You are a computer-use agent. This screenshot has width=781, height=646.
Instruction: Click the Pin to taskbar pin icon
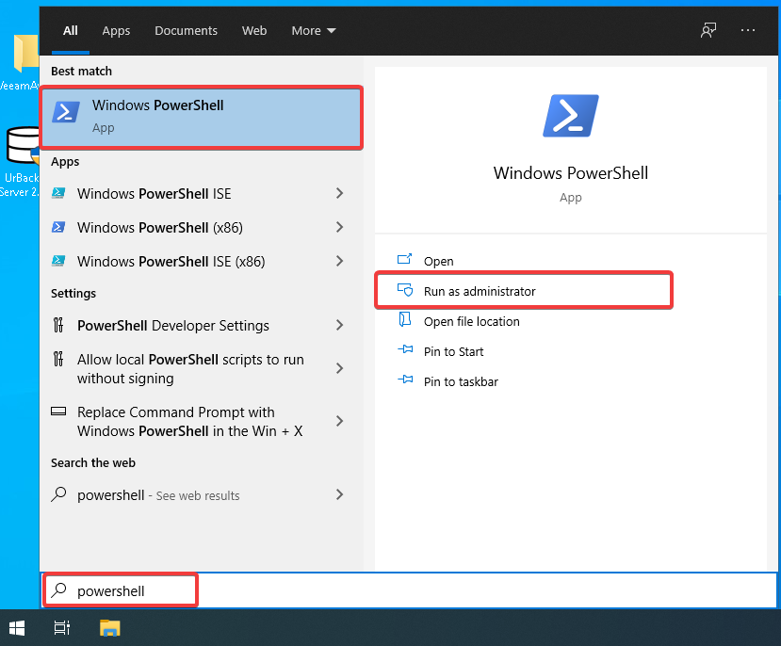[405, 380]
